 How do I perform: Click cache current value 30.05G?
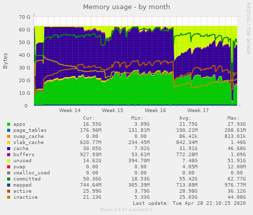tap(92, 149)
